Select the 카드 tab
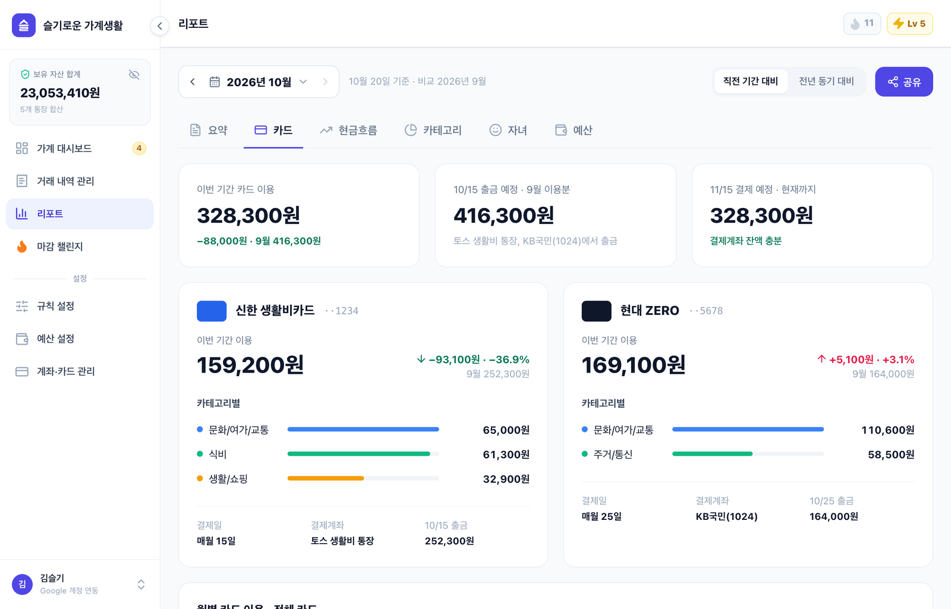 [x=273, y=130]
